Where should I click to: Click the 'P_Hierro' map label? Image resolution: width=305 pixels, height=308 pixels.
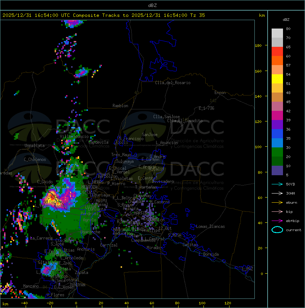(116, 184)
